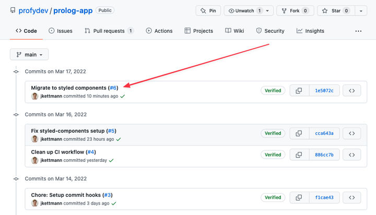Copy full SHA for commit cca643a
Viewport: 376px width, 215px height.
click(x=299, y=133)
